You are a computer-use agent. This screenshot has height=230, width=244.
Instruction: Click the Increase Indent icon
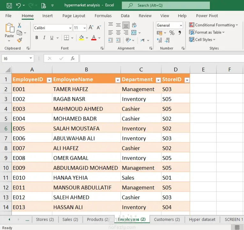(118, 40)
